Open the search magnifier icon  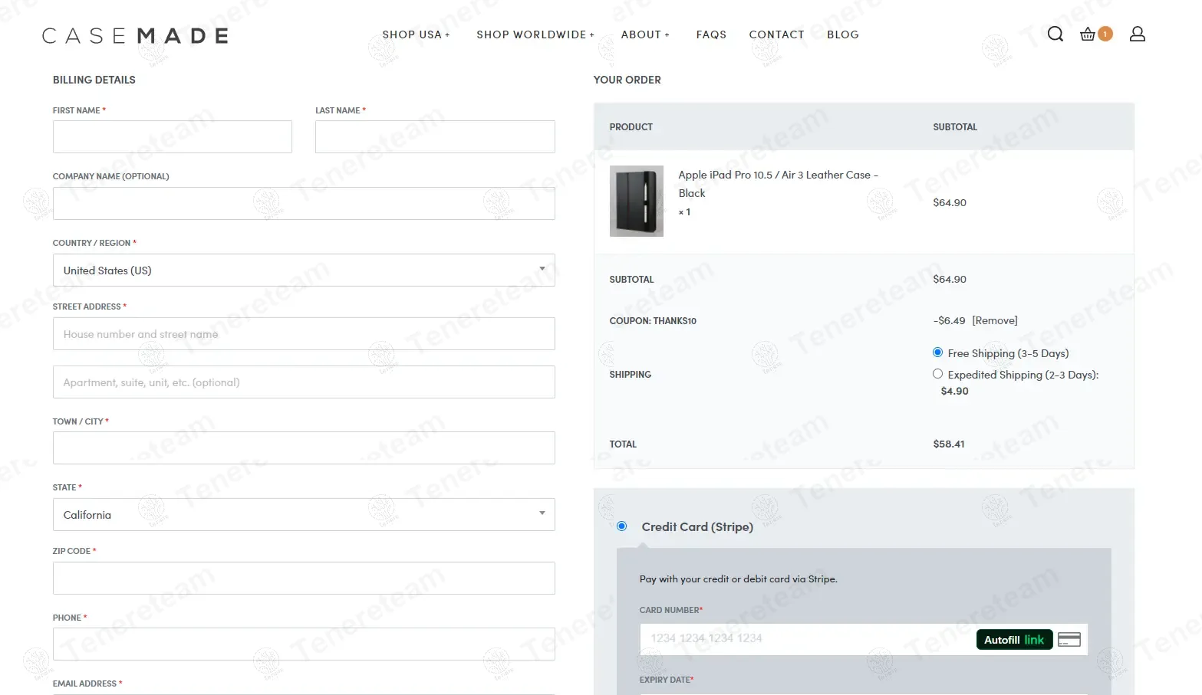click(1055, 34)
